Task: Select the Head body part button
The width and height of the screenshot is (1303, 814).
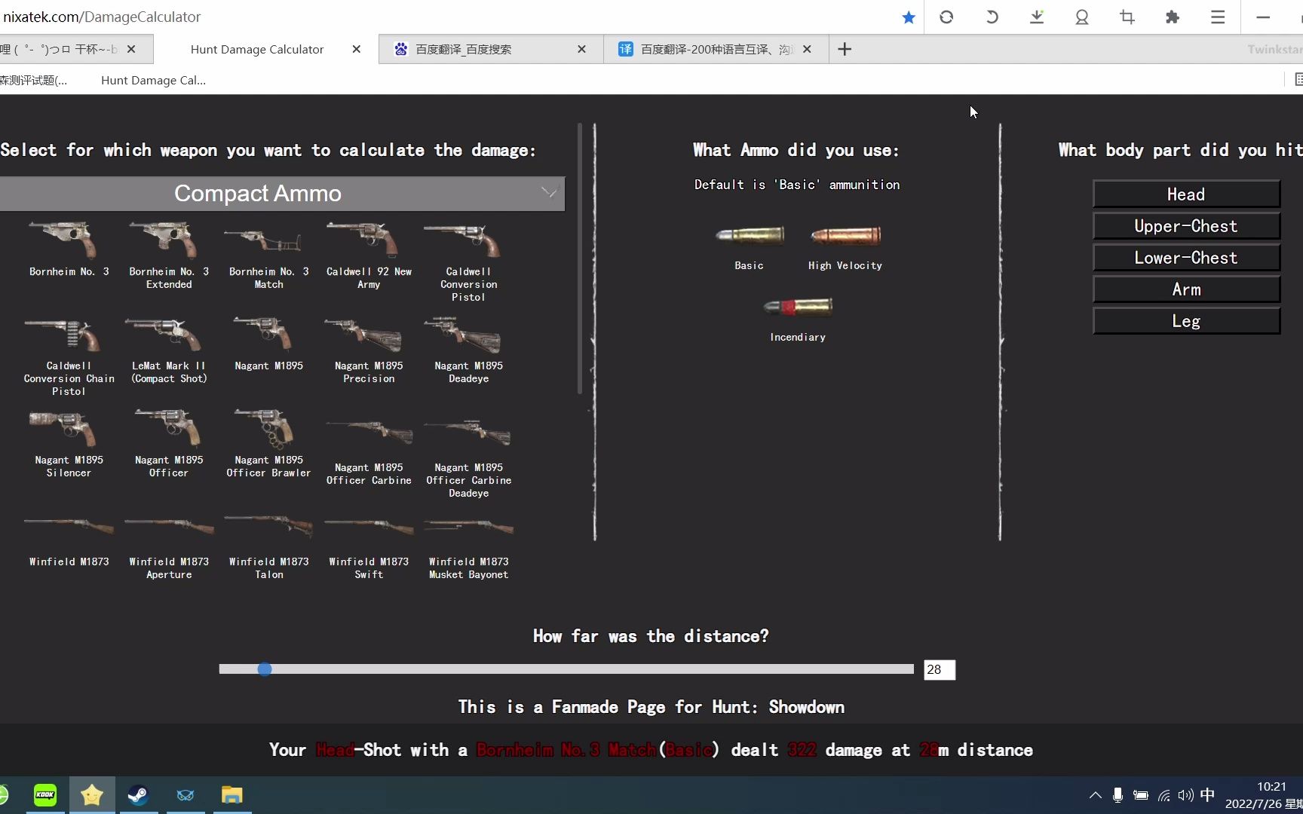Action: [x=1186, y=194]
